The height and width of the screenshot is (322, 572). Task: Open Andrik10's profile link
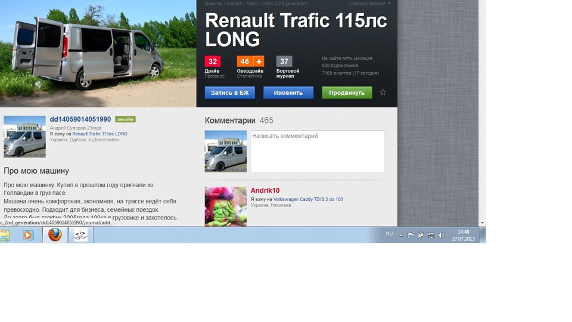pos(265,191)
